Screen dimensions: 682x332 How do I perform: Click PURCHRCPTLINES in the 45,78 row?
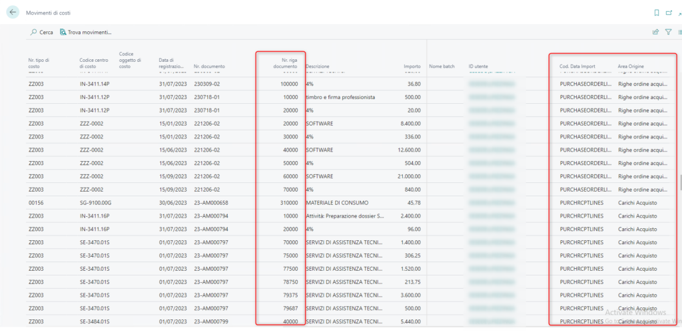(x=581, y=203)
